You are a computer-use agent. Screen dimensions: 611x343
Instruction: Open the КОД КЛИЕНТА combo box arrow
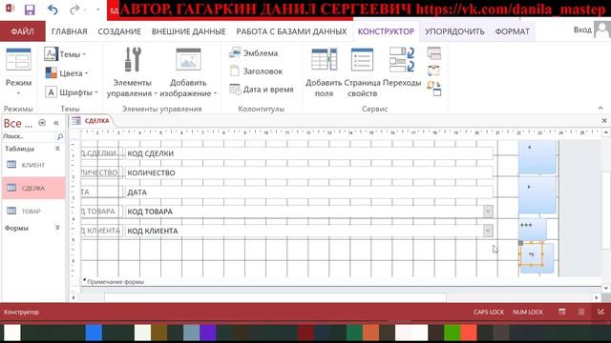[488, 231]
